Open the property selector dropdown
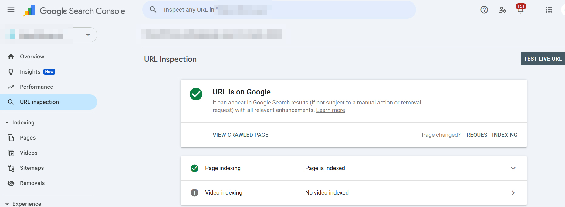565x207 pixels. tap(88, 35)
